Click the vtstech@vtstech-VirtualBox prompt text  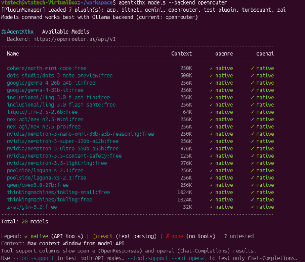39,2
